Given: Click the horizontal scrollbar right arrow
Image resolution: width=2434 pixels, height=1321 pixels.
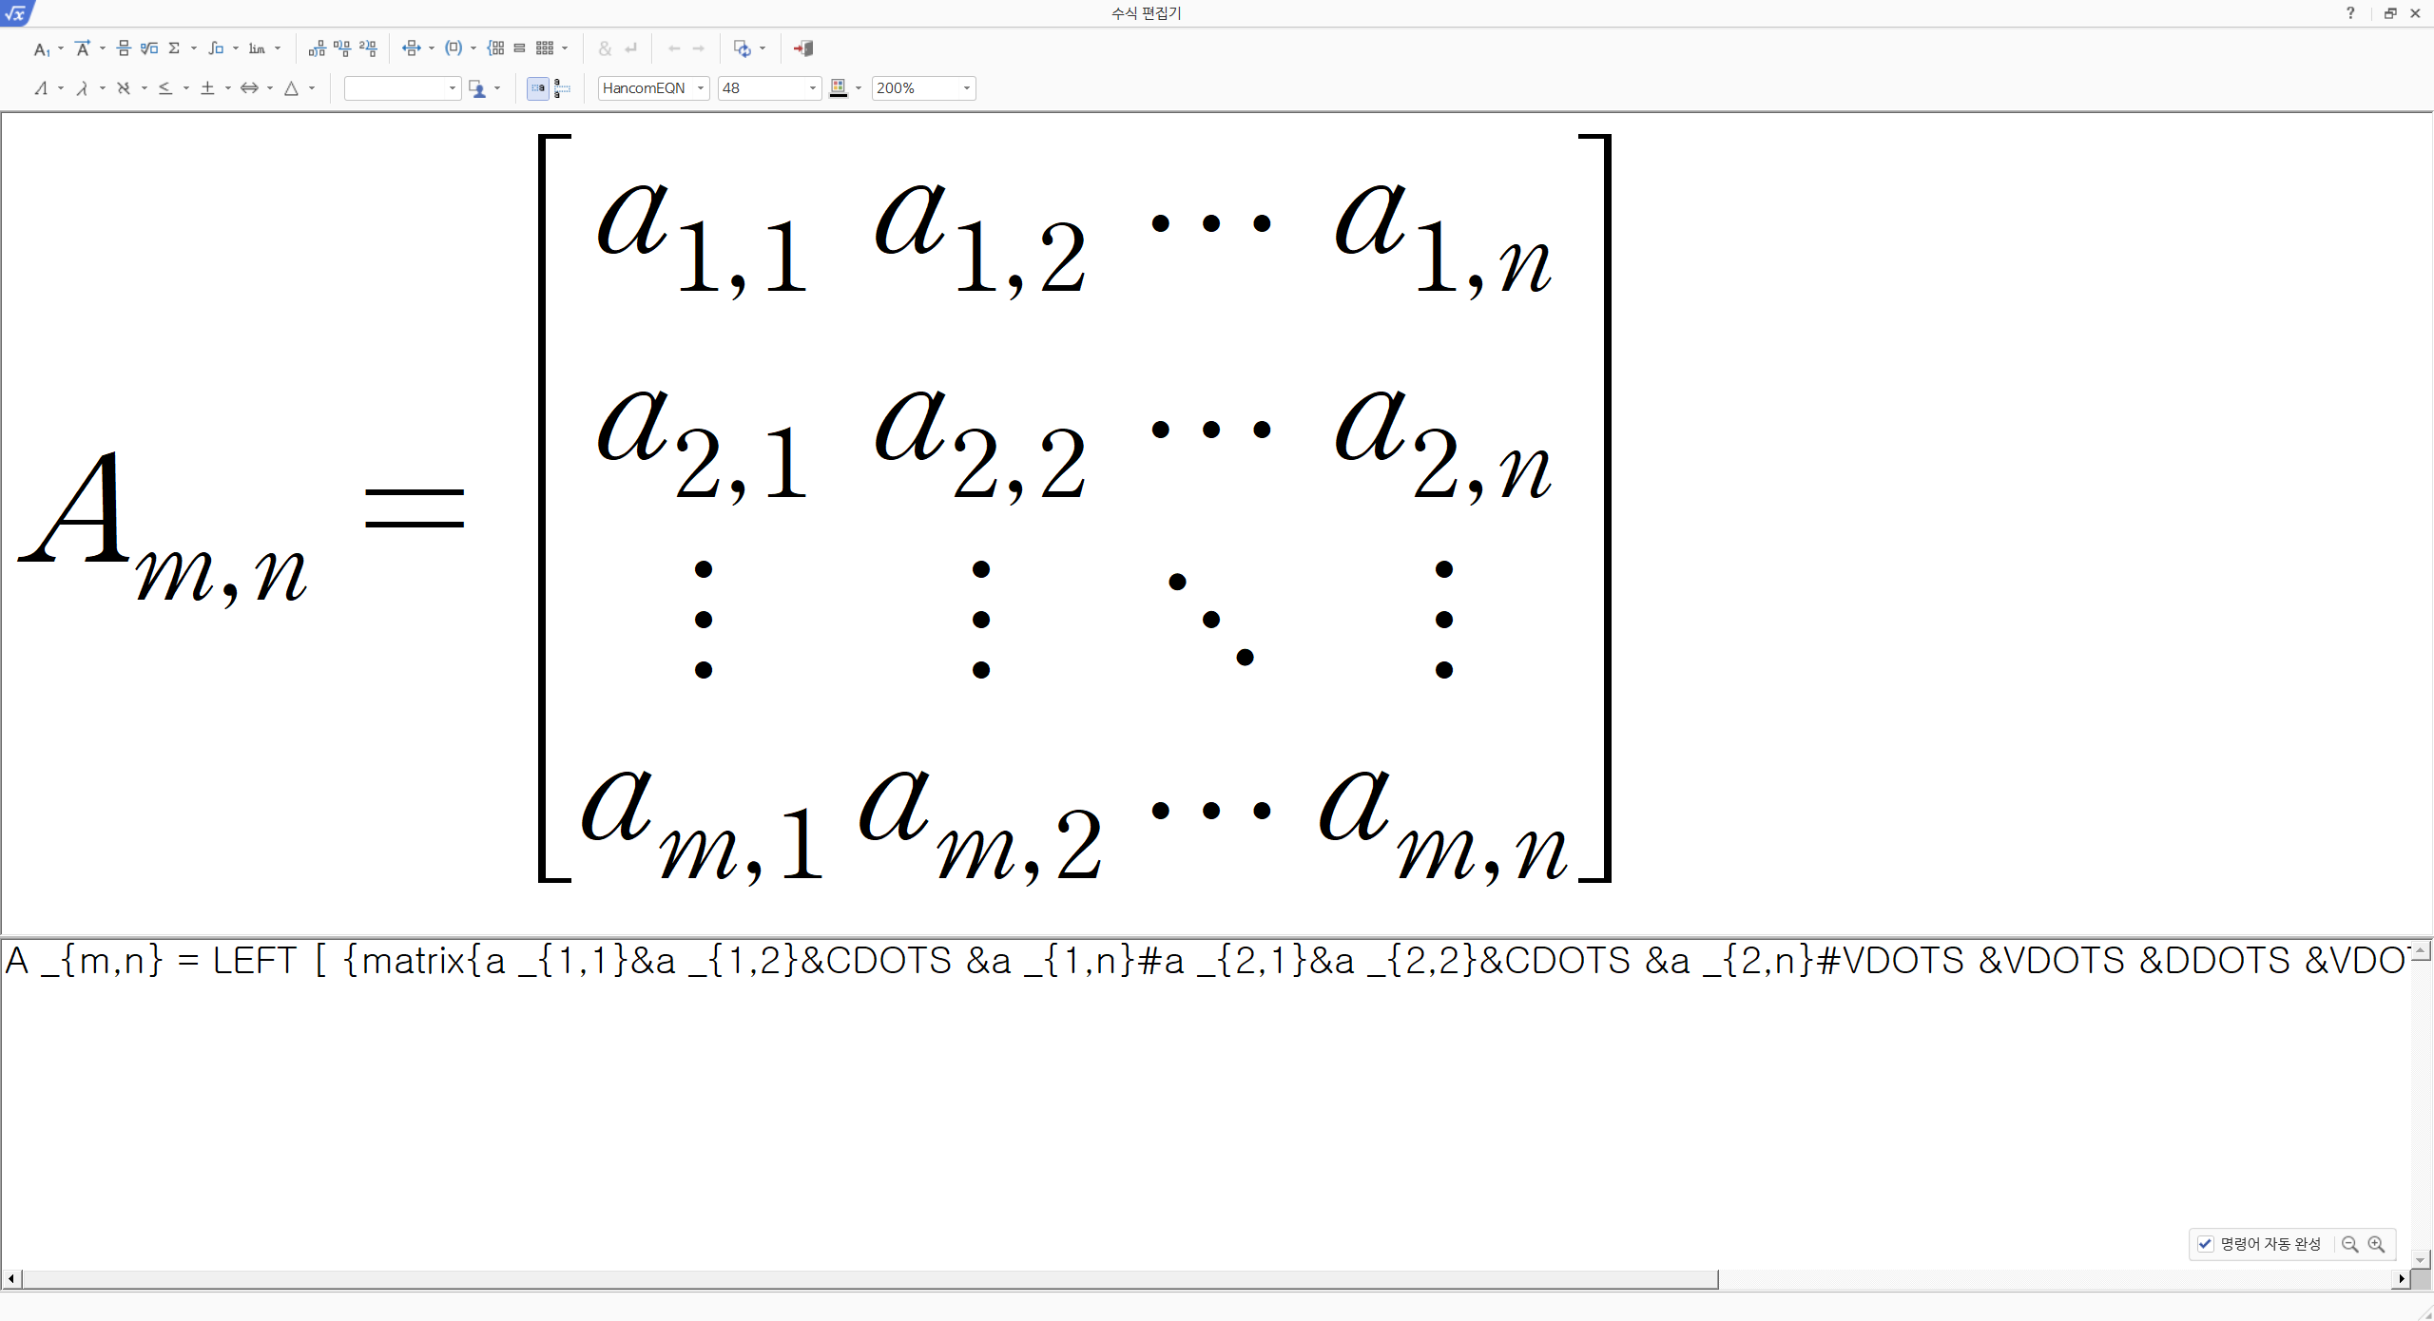Looking at the screenshot, I should point(2402,1279).
